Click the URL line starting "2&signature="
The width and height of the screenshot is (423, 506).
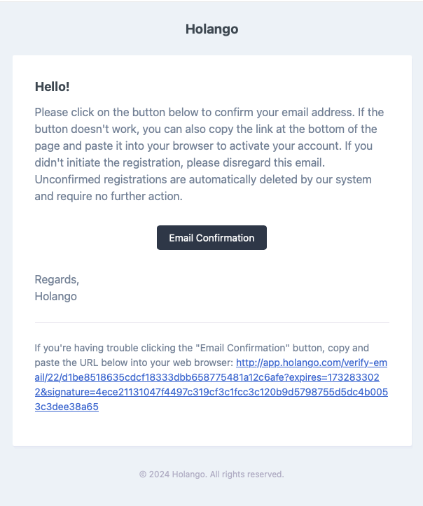click(x=211, y=392)
